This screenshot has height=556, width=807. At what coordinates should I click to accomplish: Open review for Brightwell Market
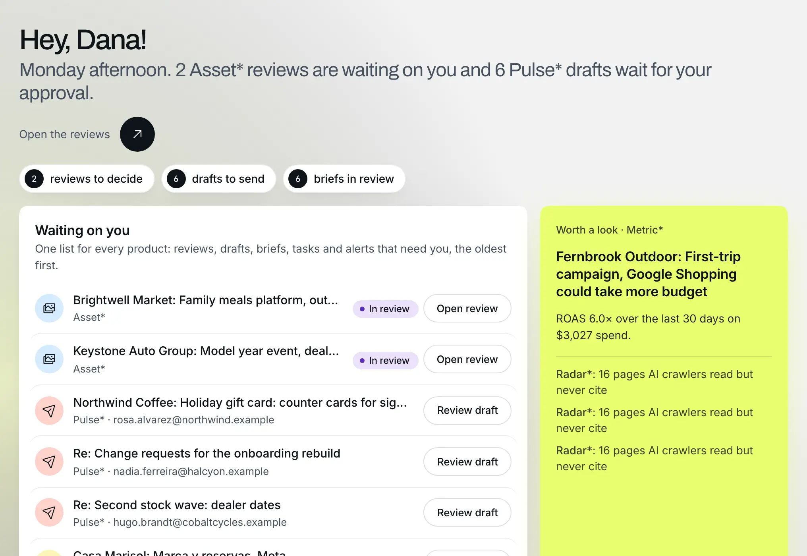467,308
